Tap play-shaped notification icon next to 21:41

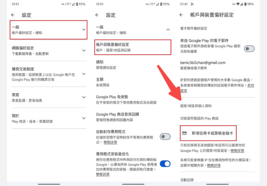[192, 4]
